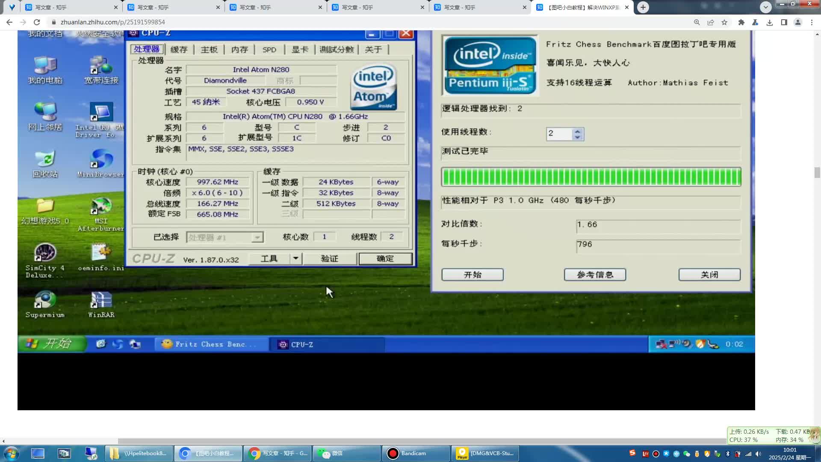The width and height of the screenshot is (821, 462).
Task: Click the Chrome downloads icon
Action: 770,22
